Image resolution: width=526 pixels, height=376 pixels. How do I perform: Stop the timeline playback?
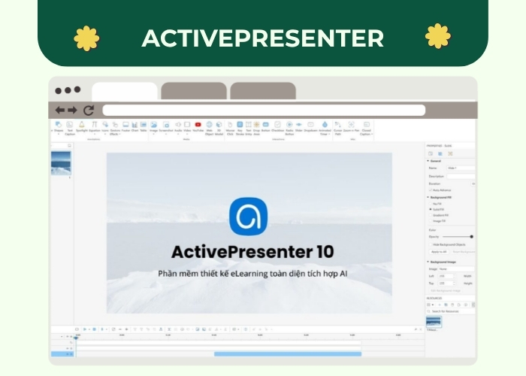(94, 329)
